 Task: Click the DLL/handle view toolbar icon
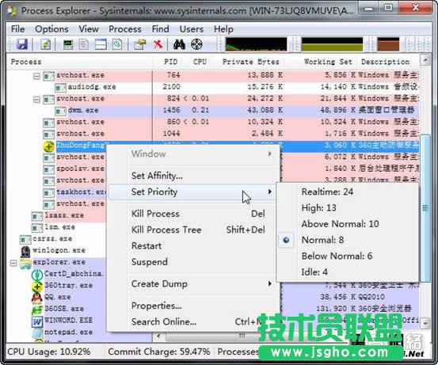point(117,44)
